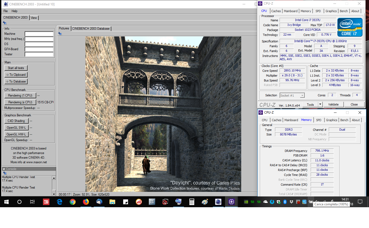Click the 1515 CB-CPU score text
The height and width of the screenshot is (228, 369).
tap(45, 102)
